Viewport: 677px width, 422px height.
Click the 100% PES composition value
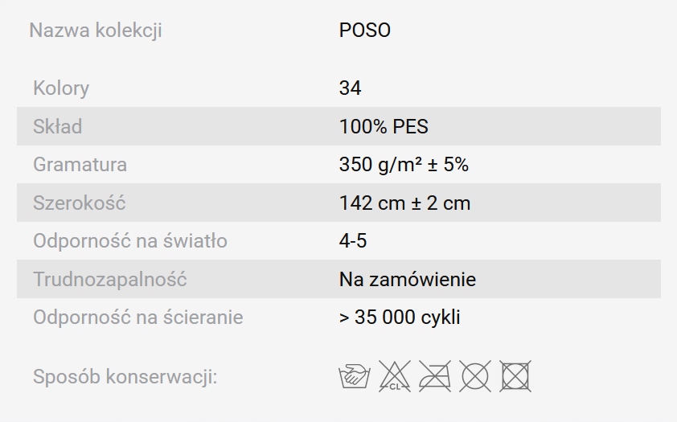(x=384, y=126)
